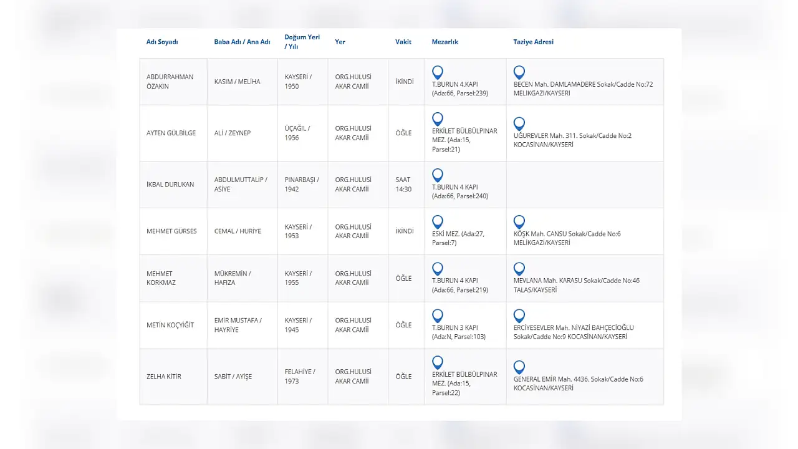798x449 pixels.
Task: Select the Vakit column header
Action: point(403,42)
